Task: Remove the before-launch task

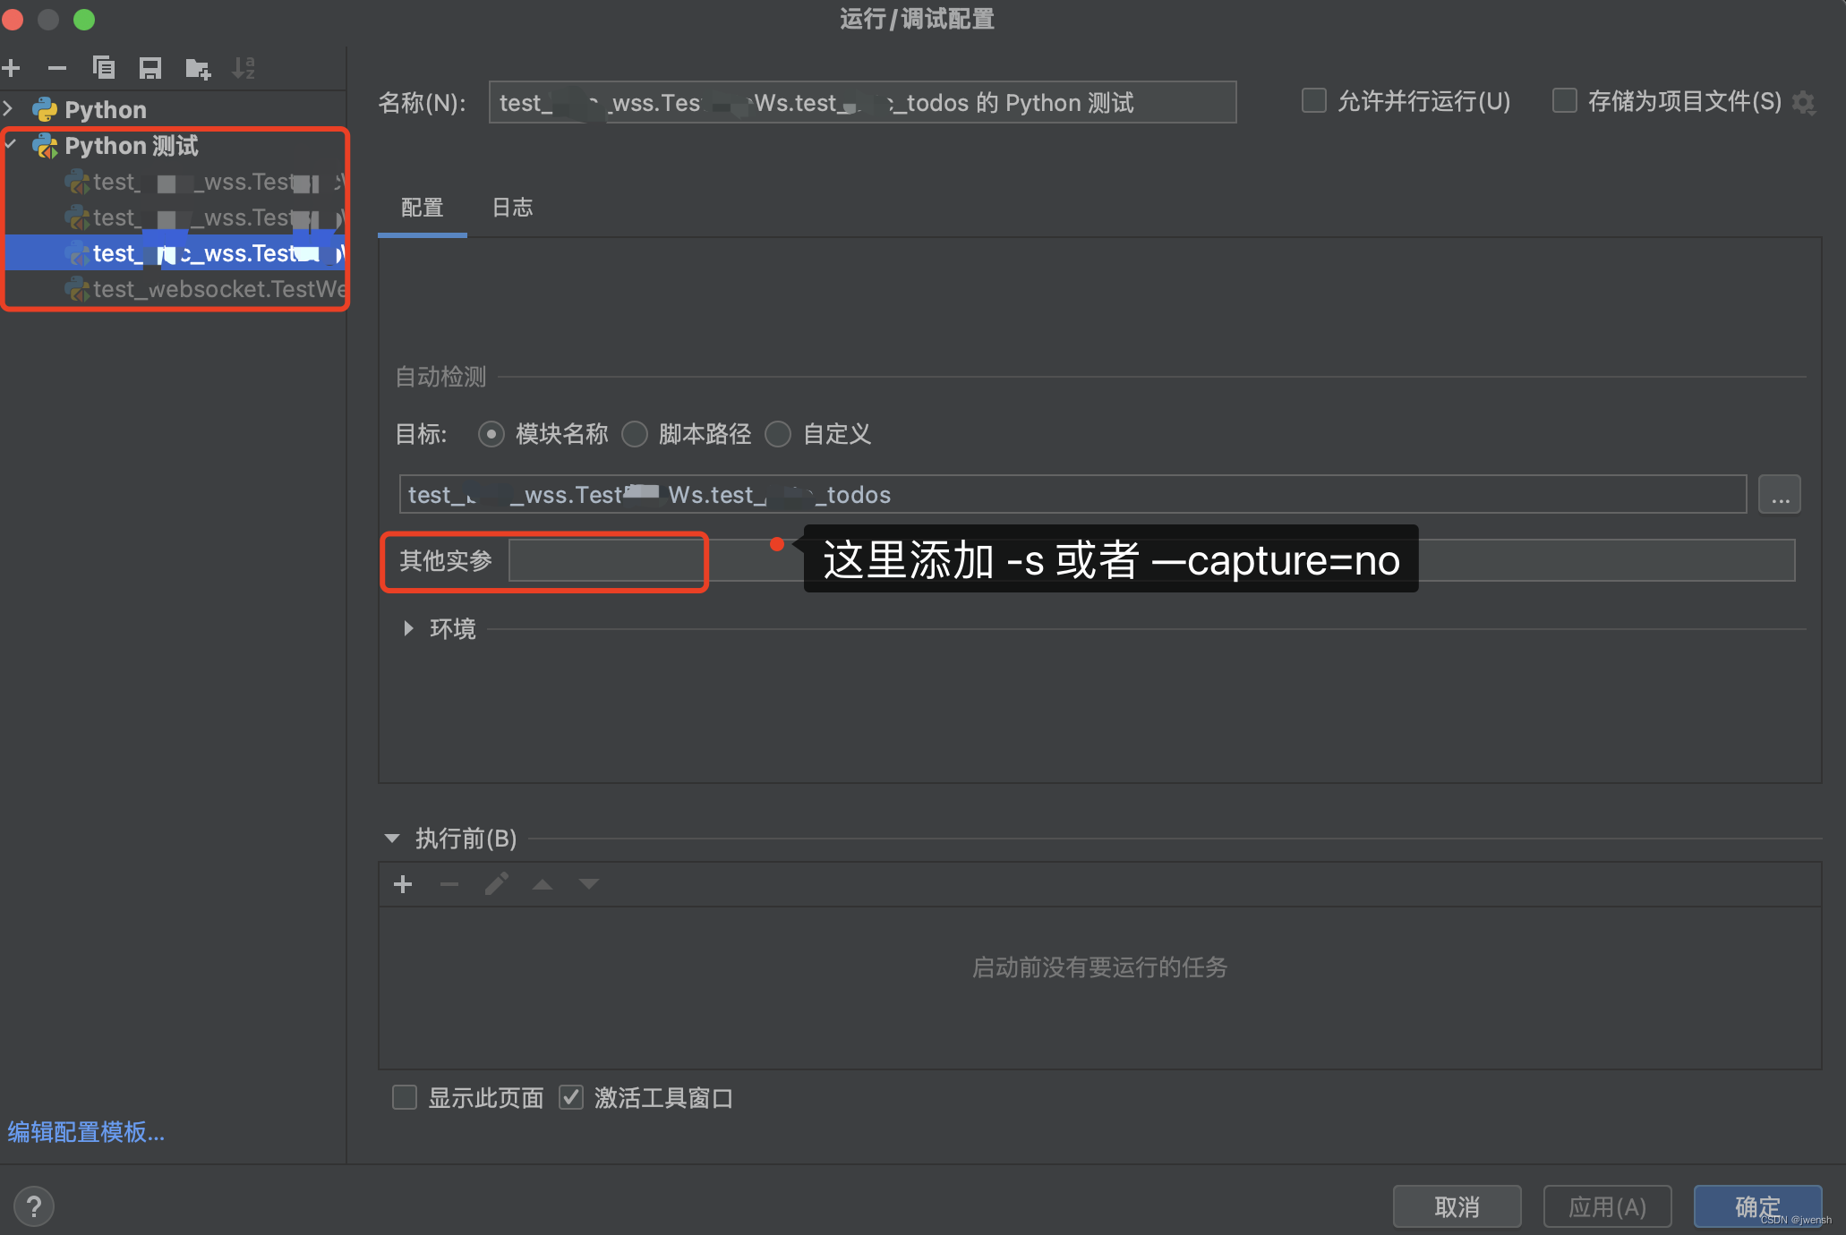Action: click(449, 884)
